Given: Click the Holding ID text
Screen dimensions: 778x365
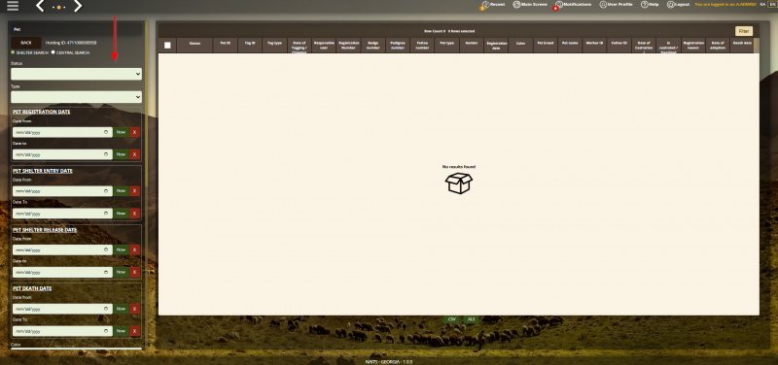Looking at the screenshot, I should [x=71, y=43].
